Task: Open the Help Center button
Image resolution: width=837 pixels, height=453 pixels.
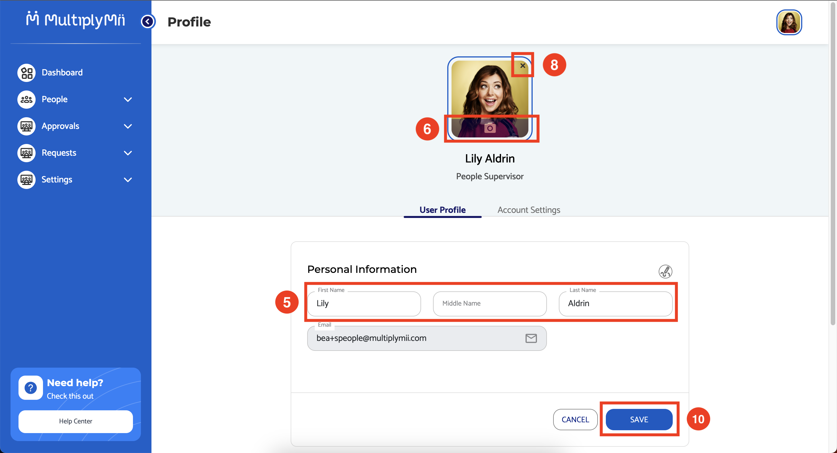Action: click(x=75, y=421)
